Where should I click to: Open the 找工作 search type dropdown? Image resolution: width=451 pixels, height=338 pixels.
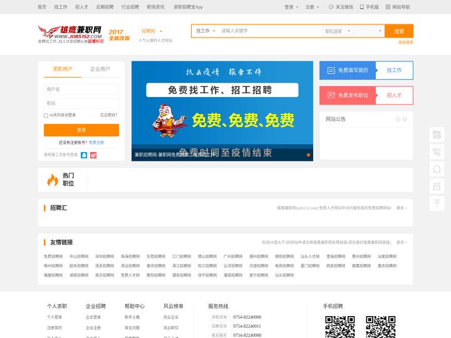click(x=205, y=31)
